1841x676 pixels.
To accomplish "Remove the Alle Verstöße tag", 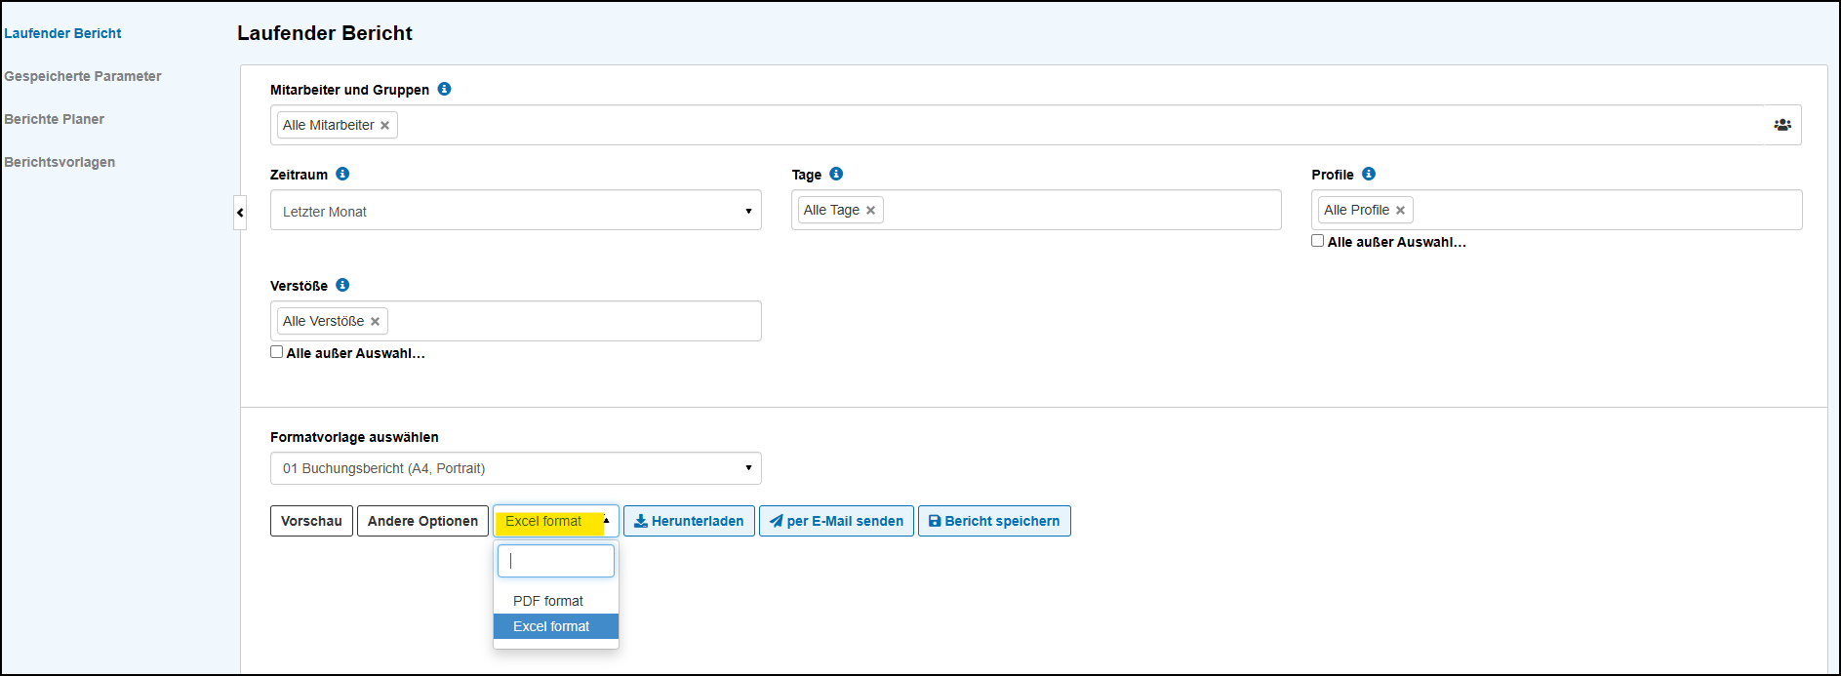I will click(x=375, y=322).
